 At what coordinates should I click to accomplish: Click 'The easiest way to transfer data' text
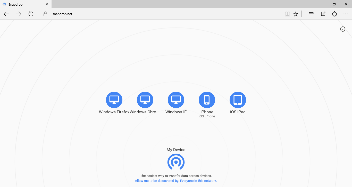pos(176,176)
